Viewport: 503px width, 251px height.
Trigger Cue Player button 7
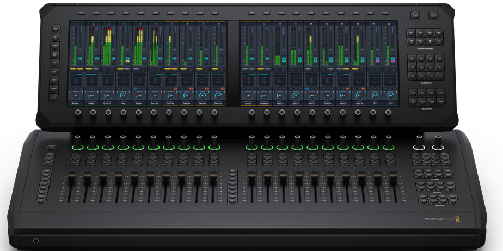431,76
